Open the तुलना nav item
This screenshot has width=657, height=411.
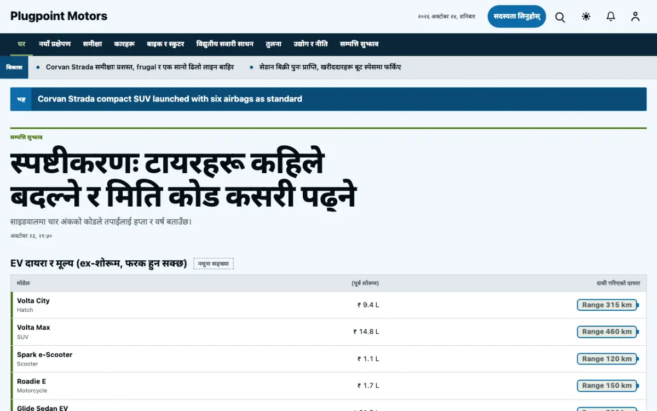274,44
